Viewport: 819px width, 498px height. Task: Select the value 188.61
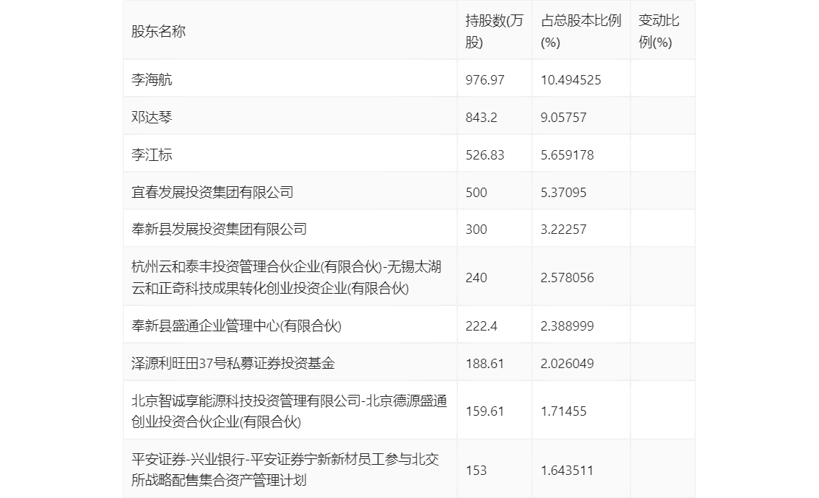[485, 364]
